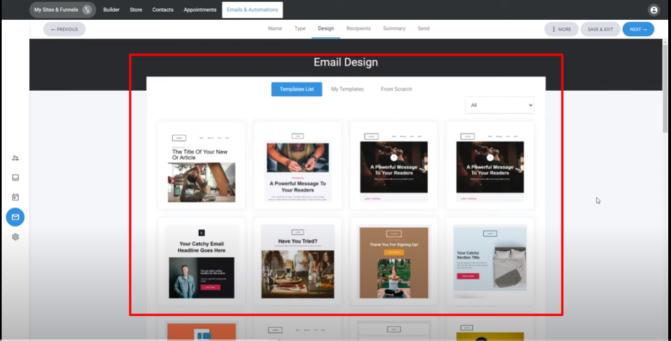Choose the Title Of Your New Article template
Image resolution: width=671 pixels, height=341 pixels.
[201, 166]
